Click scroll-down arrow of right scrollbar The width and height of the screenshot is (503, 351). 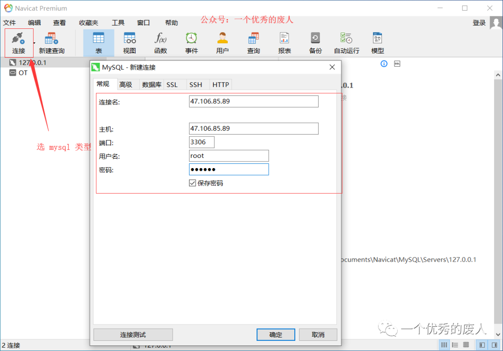498,335
